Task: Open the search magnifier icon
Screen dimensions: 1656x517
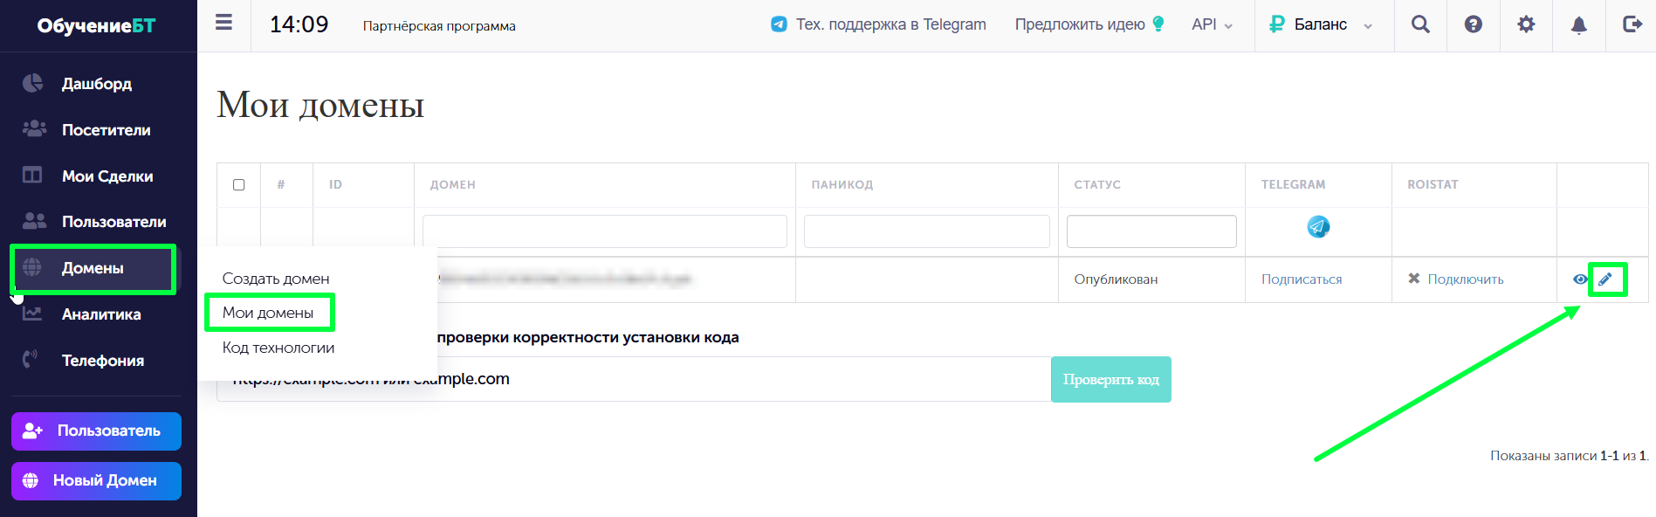Action: (1420, 24)
